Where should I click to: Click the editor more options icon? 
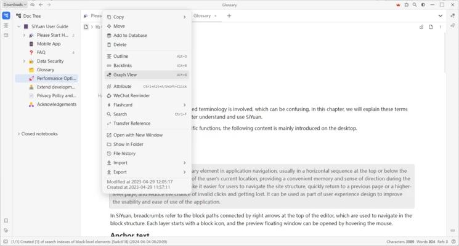point(441,27)
